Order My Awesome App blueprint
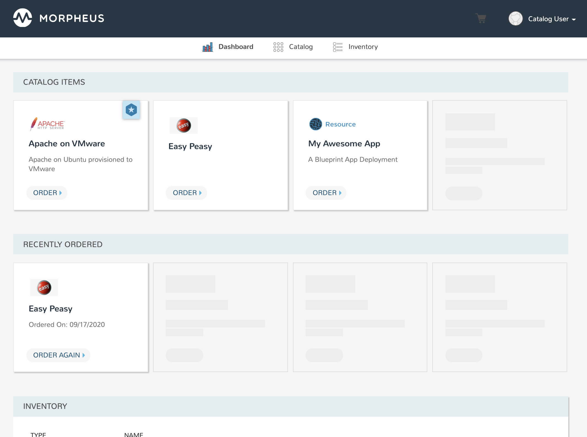This screenshot has width=587, height=437. click(326, 193)
